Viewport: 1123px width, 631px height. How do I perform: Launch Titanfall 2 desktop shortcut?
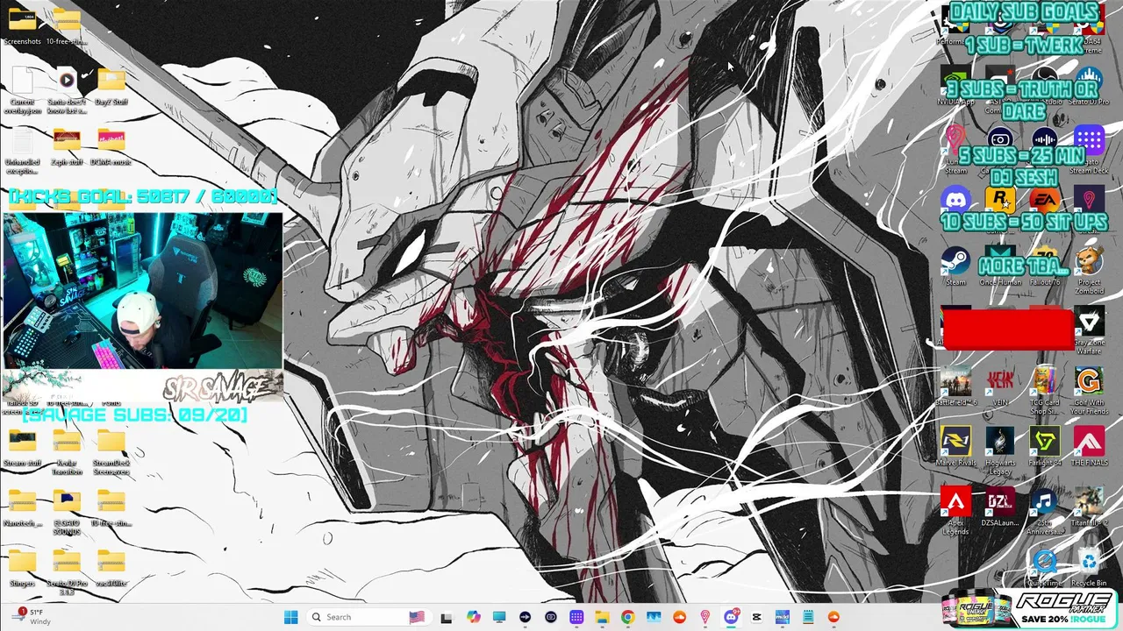coord(1089,507)
